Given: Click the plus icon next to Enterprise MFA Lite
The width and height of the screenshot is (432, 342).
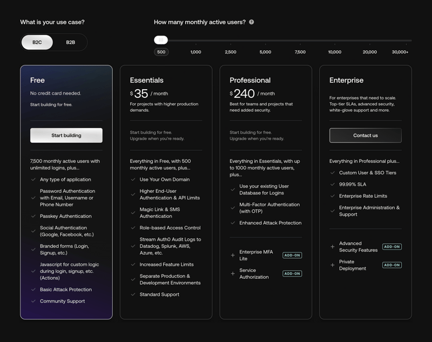Looking at the screenshot, I should 232,255.
